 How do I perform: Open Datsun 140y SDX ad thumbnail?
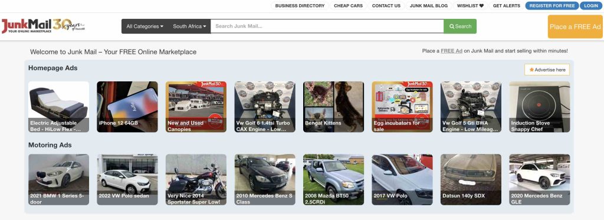point(471,179)
